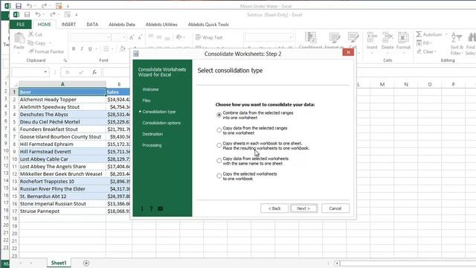Click the Increase Font Size icon
This screenshot has height=268, width=476.
click(132, 38)
